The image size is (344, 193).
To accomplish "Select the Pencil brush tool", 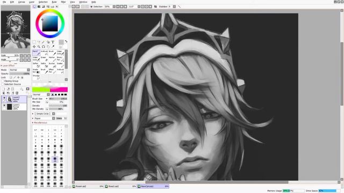I will tap(36, 53).
